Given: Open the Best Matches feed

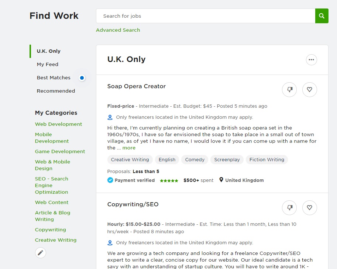Looking at the screenshot, I should click(54, 78).
